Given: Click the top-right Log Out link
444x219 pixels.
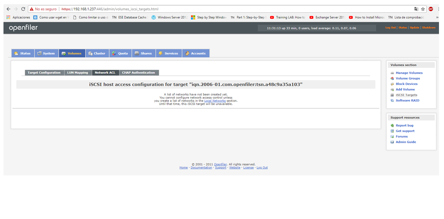Looking at the screenshot, I should coord(391,27).
